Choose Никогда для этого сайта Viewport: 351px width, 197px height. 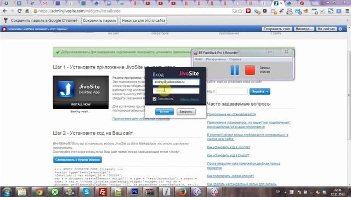pyautogui.click(x=144, y=20)
